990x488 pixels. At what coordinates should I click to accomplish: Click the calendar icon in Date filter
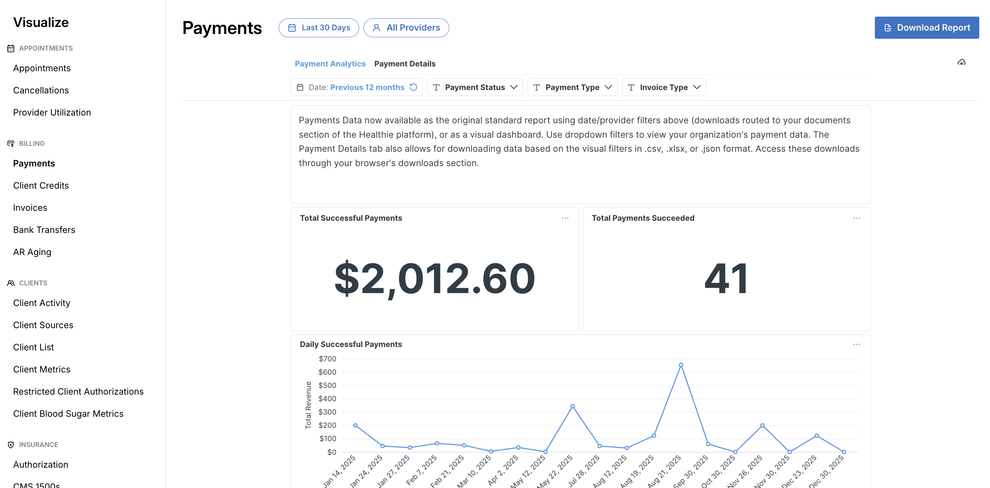point(300,87)
